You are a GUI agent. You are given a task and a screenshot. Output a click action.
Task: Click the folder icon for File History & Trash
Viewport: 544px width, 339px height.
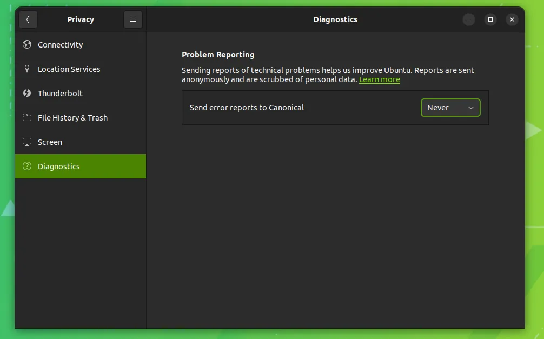(27, 118)
